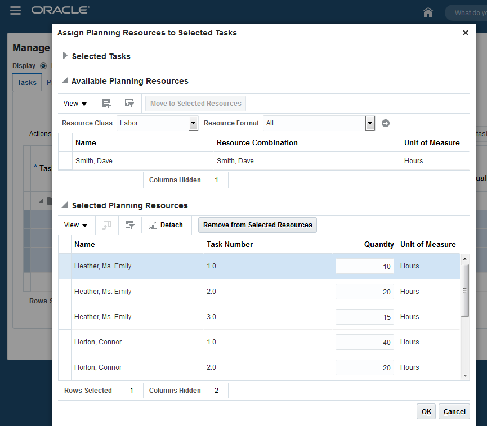This screenshot has height=426, width=487.
Task: Click the OK button
Action: 426,412
